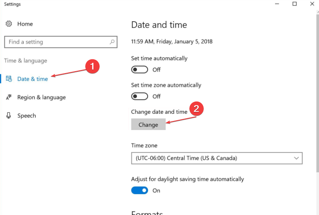319x215 pixels.
Task: Click the vertical scrollbar on right edge
Action: click(317, 99)
